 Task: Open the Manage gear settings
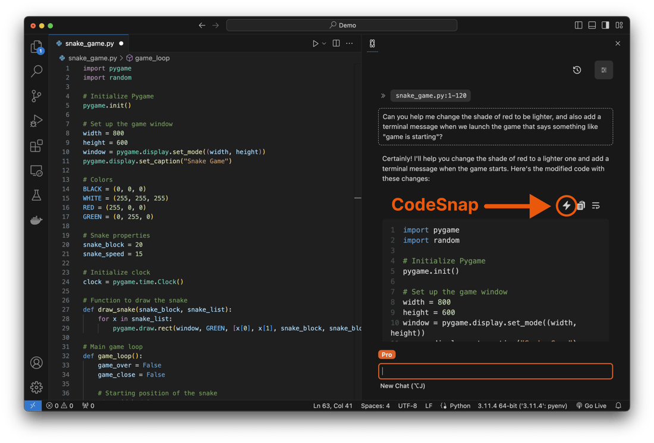(37, 387)
